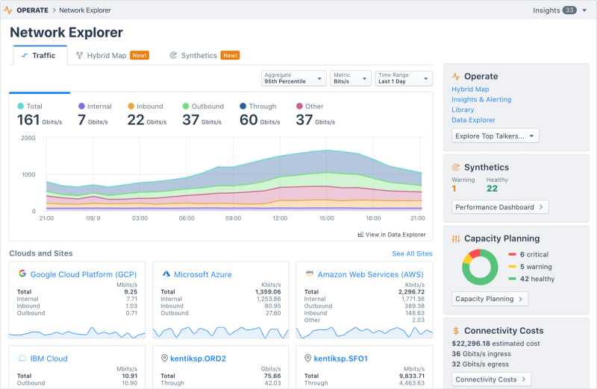Screen dimensions: 597x389
Task: Click the Synthetics Warning count 1
Action: pos(454,189)
